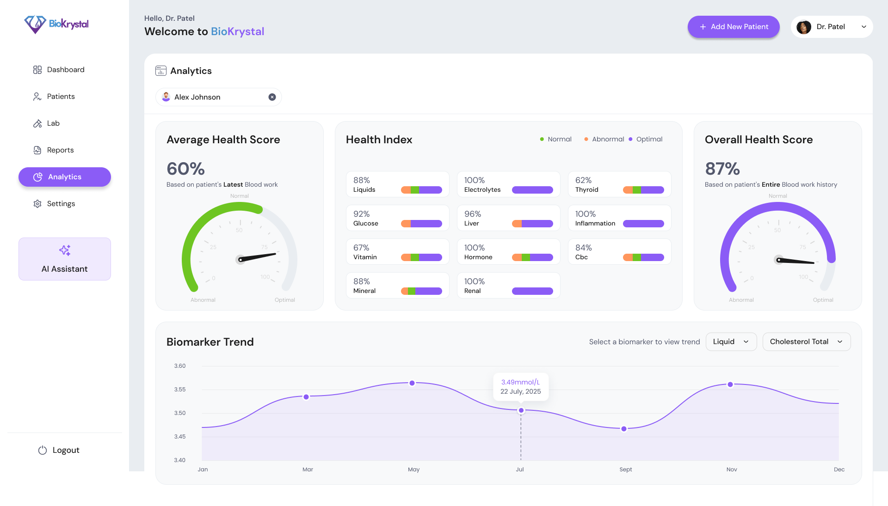
Task: Expand the Dr. Patel profile dropdown
Action: tap(863, 27)
